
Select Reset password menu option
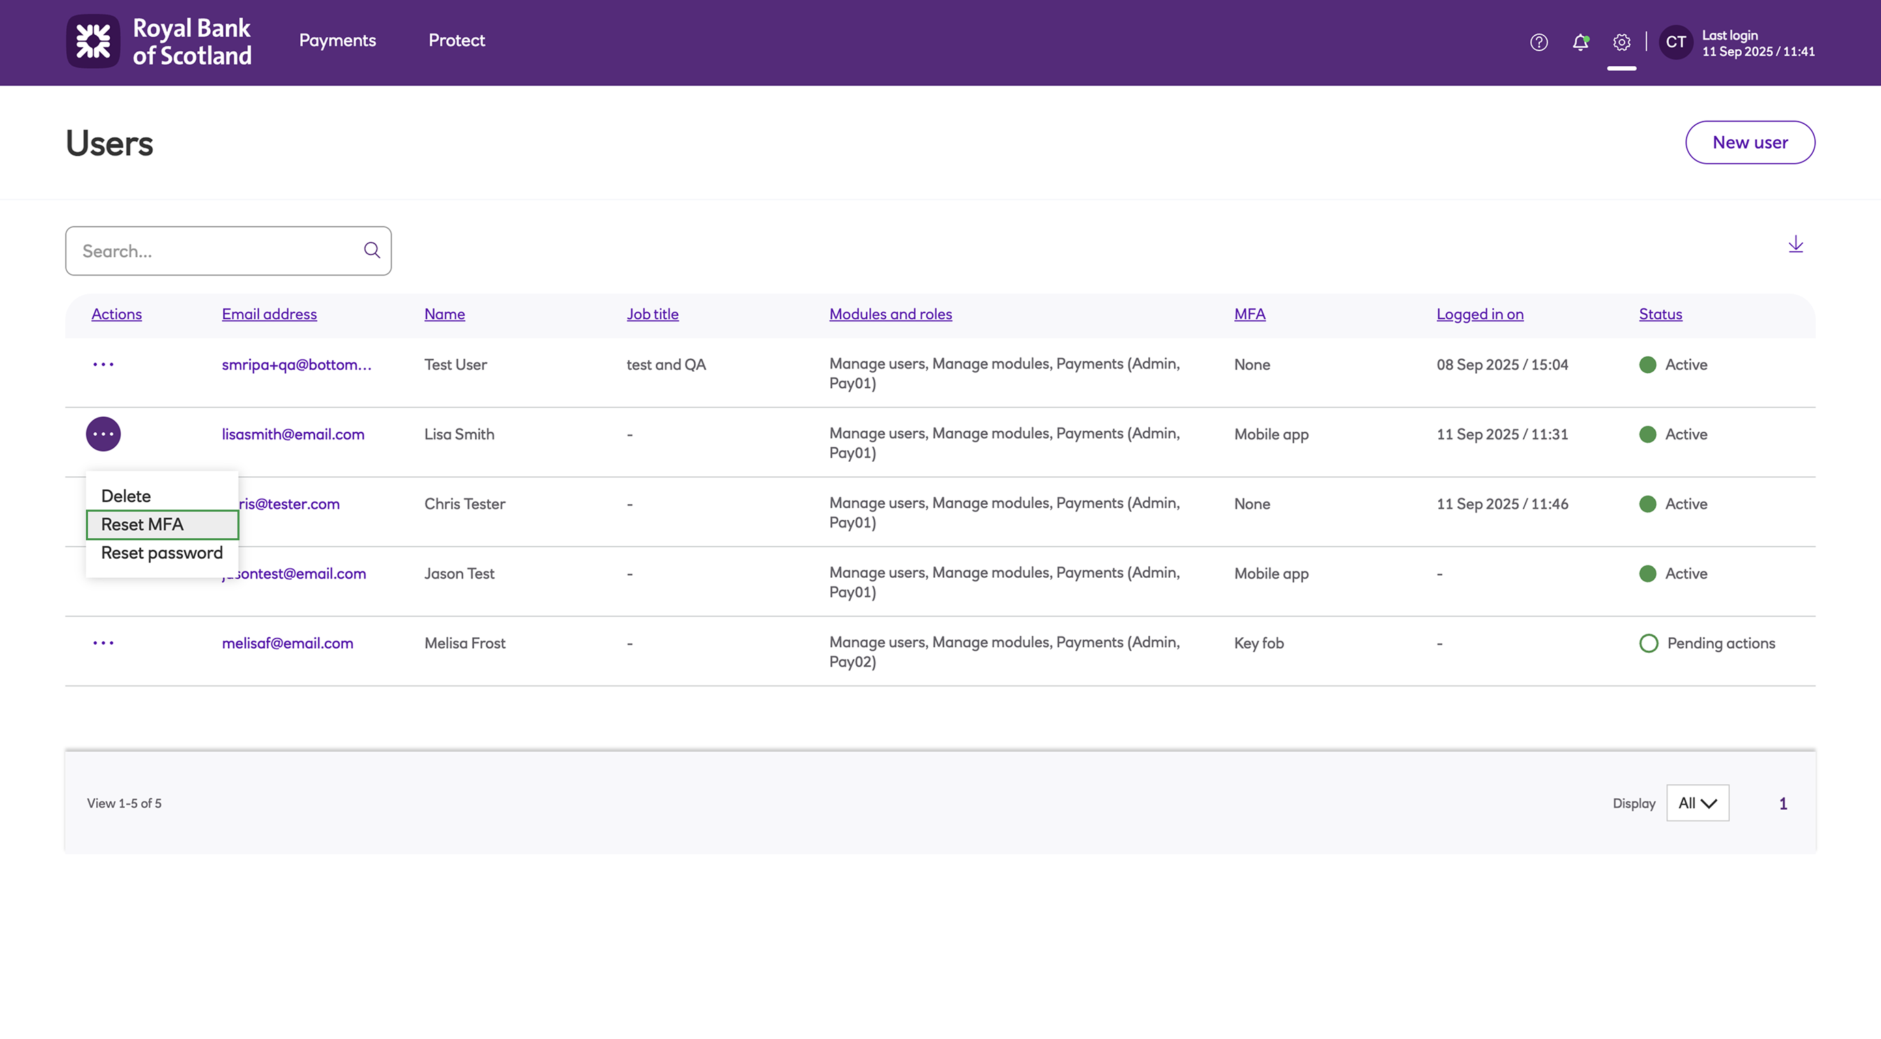coord(162,553)
